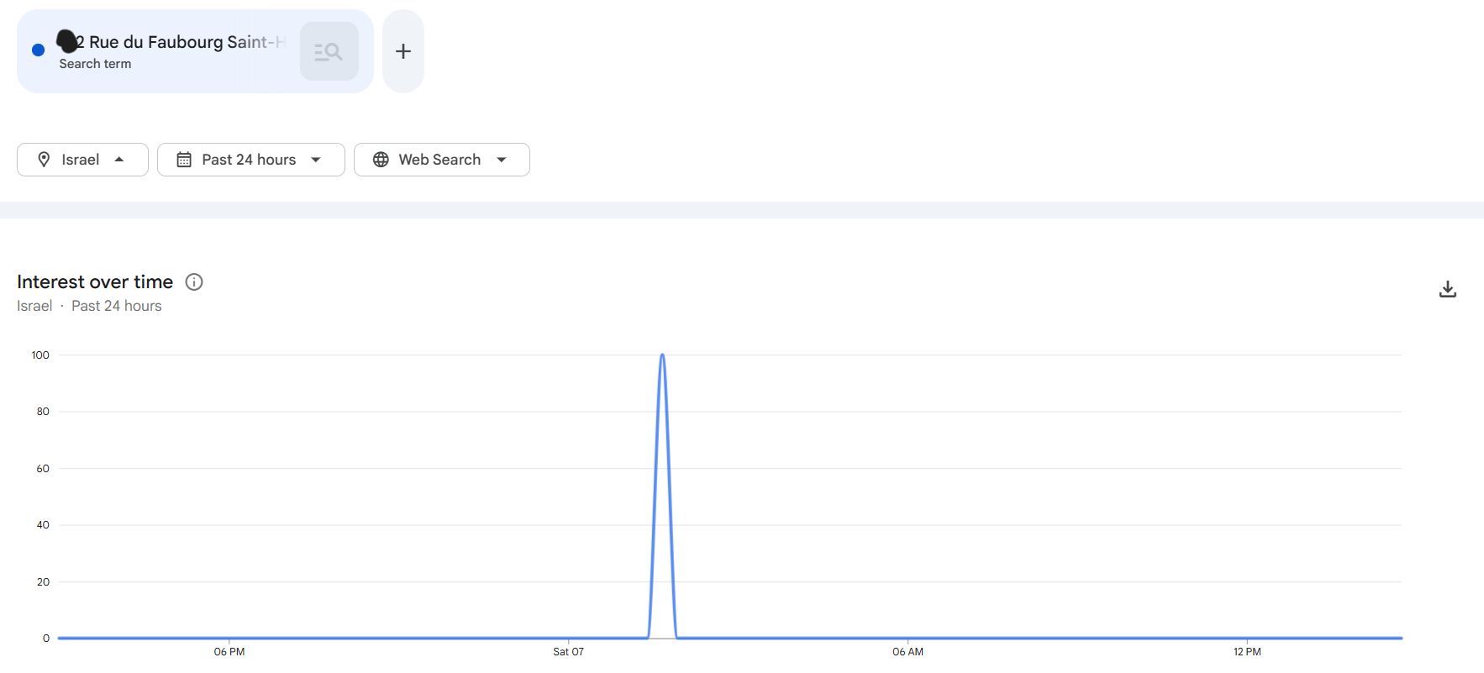The width and height of the screenshot is (1484, 673).
Task: Expand the Israel region dropdown arrow
Action: 119,160
